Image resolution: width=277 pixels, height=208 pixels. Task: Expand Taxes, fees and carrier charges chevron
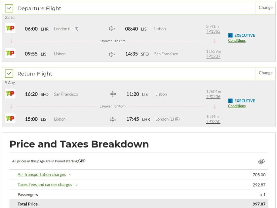coord(77,185)
